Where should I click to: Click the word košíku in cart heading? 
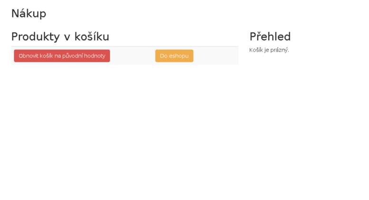click(92, 36)
